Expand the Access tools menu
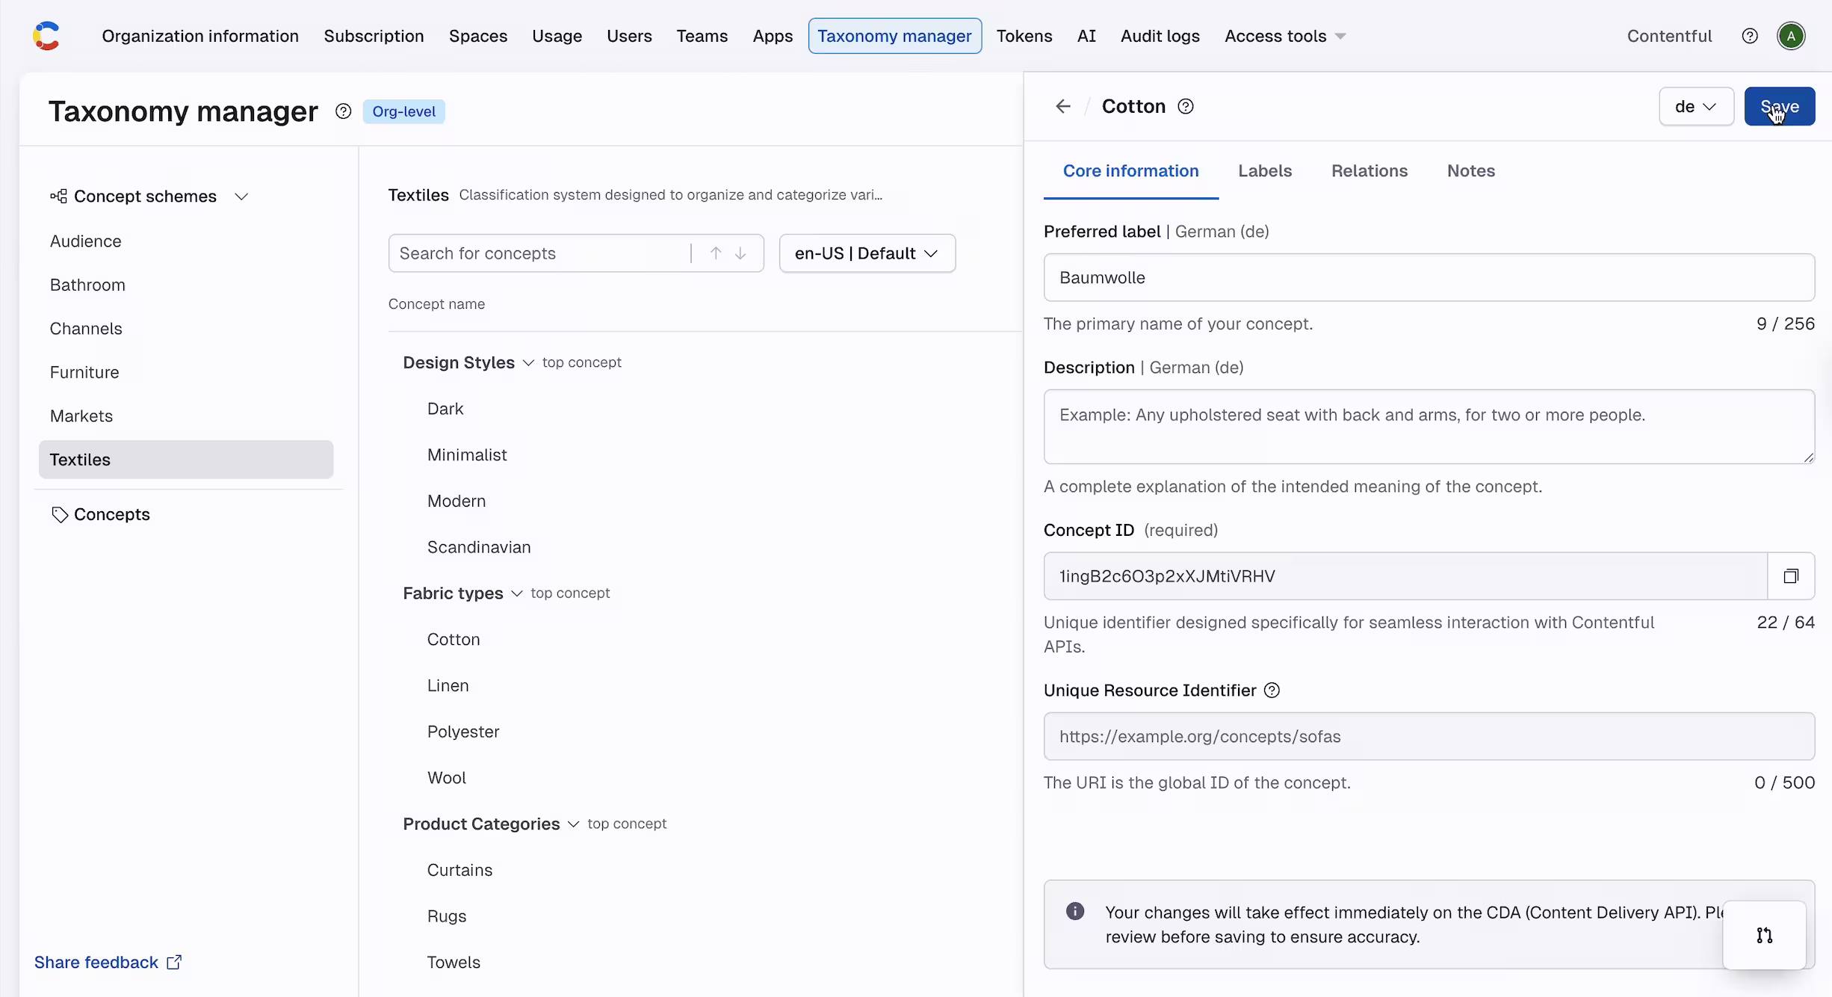Screen dimensions: 1832x997 pos(1284,36)
